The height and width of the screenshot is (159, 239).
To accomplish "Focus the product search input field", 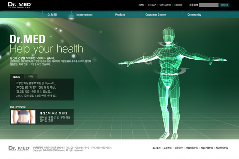I will [x=209, y=5].
